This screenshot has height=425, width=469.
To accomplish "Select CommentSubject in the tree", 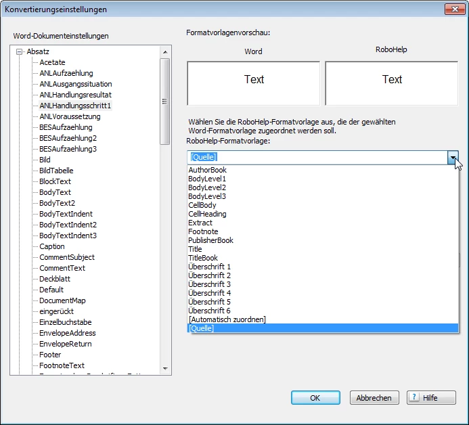I will point(67,257).
